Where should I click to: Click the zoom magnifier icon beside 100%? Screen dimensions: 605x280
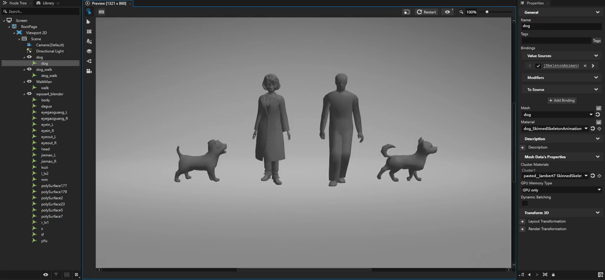[x=461, y=12]
